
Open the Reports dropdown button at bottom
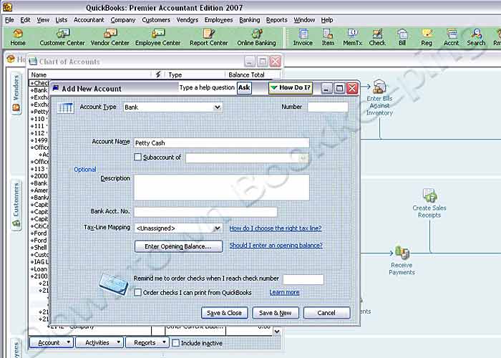pyautogui.click(x=147, y=343)
